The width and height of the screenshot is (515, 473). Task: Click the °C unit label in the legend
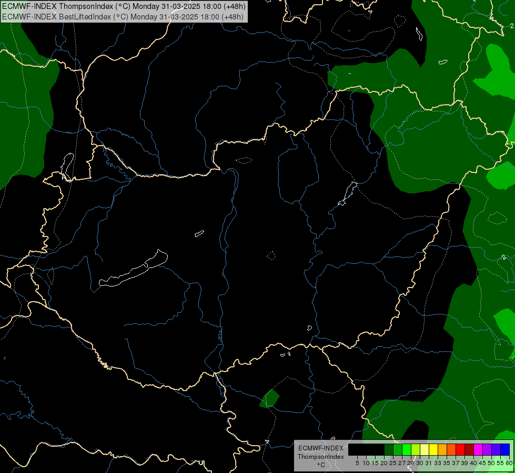(321, 465)
